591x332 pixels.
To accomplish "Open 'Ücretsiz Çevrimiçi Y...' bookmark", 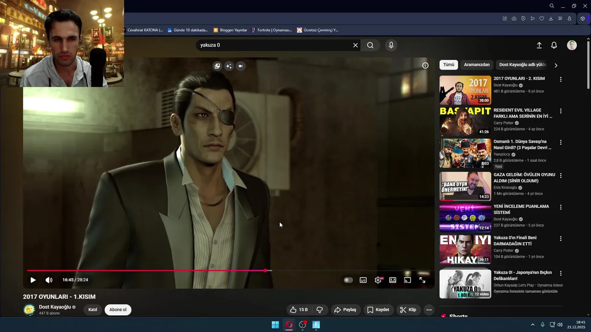I will (x=318, y=30).
